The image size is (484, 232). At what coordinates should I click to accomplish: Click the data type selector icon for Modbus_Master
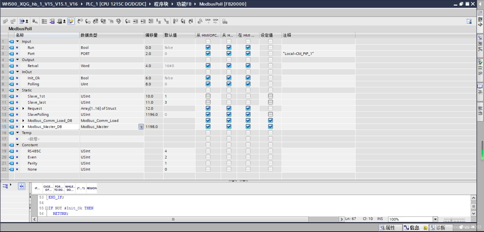click(x=141, y=127)
